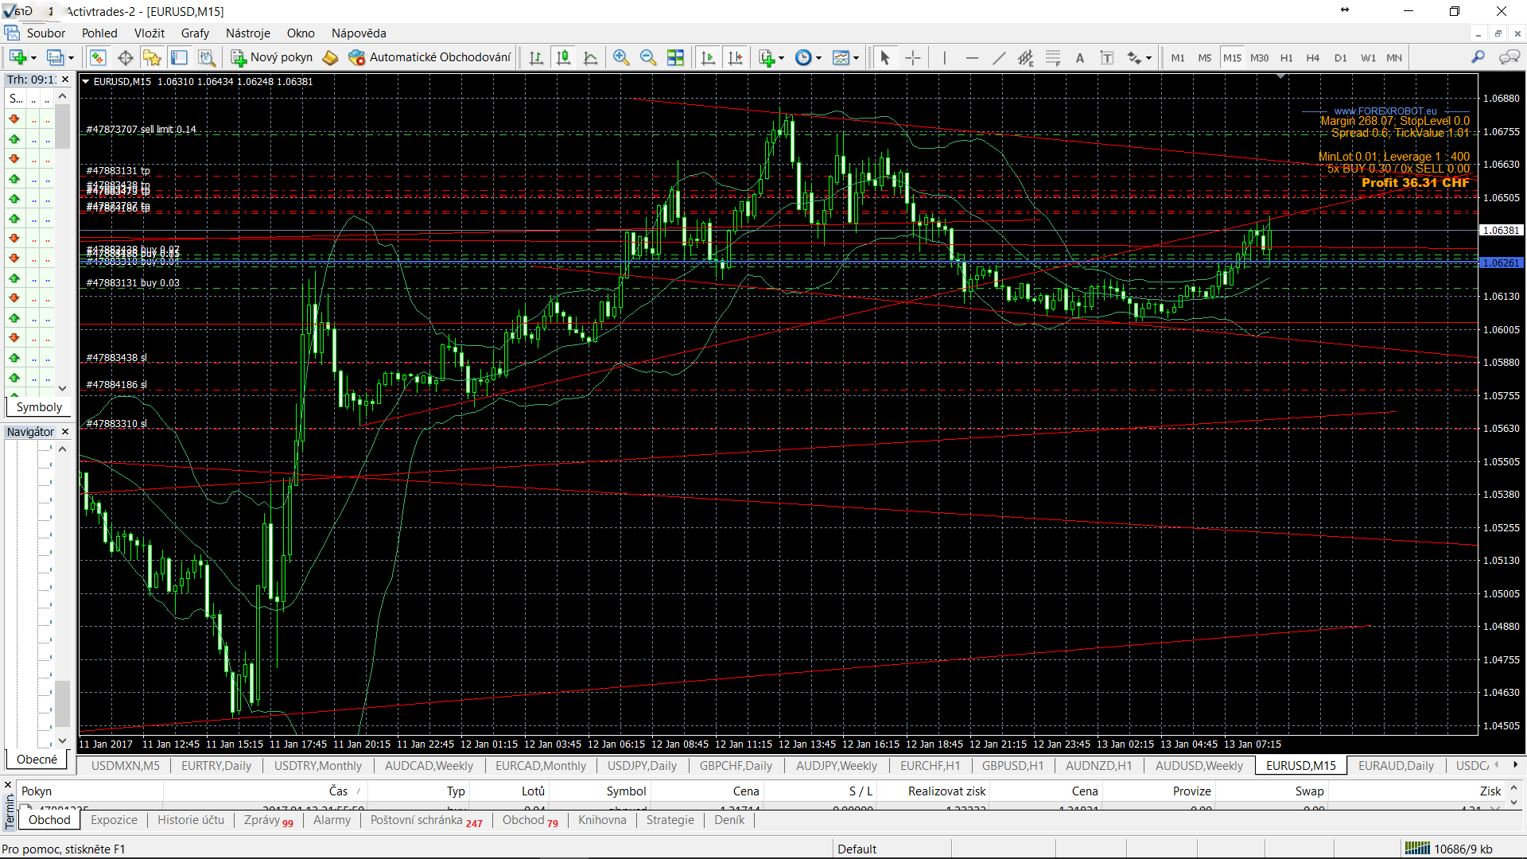This screenshot has width=1527, height=859.
Task: Open the Soubor menu
Action: [x=45, y=33]
